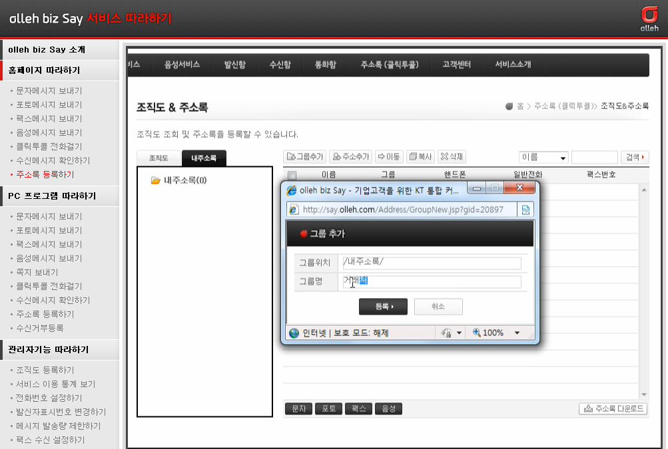Screen dimensions: 668x449
Task: Click the 복사 toolbar button
Action: click(x=420, y=156)
